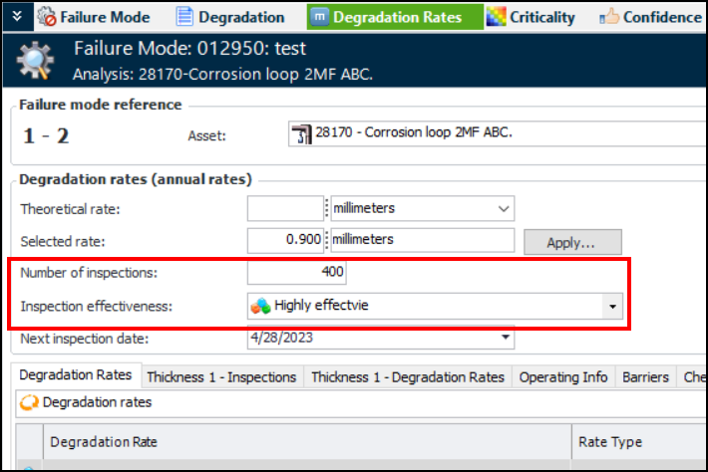Click the Highly effective cubes icon
The width and height of the screenshot is (708, 472).
(x=261, y=306)
